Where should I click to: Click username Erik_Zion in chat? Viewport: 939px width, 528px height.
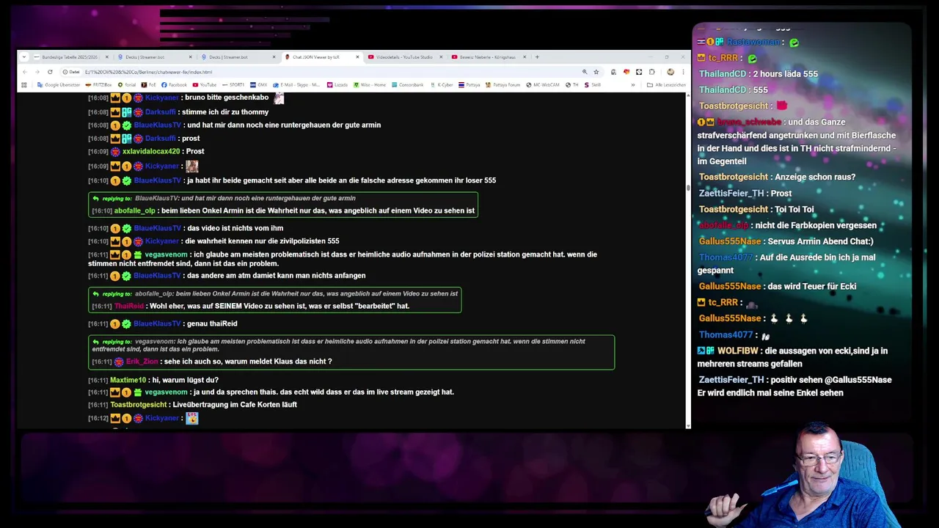point(142,362)
